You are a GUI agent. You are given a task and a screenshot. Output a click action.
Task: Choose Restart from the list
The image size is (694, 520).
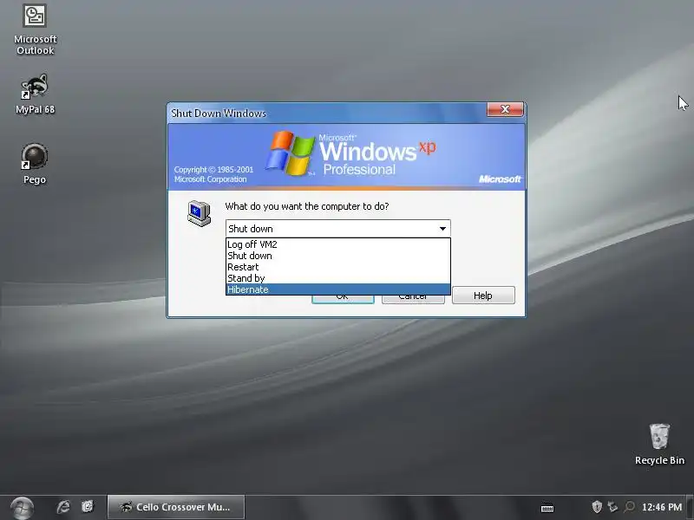[338, 267]
